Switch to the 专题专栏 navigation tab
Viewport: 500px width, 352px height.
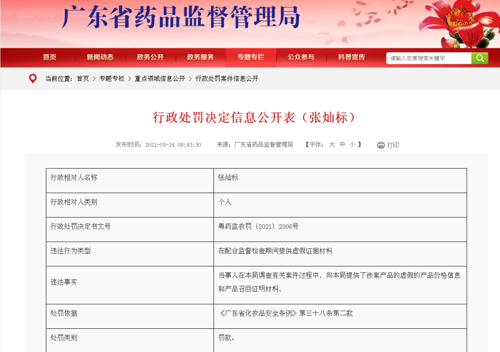[250, 57]
